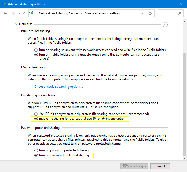Select Turn on Public folder sharing option
The image size is (187, 172).
click(x=36, y=50)
